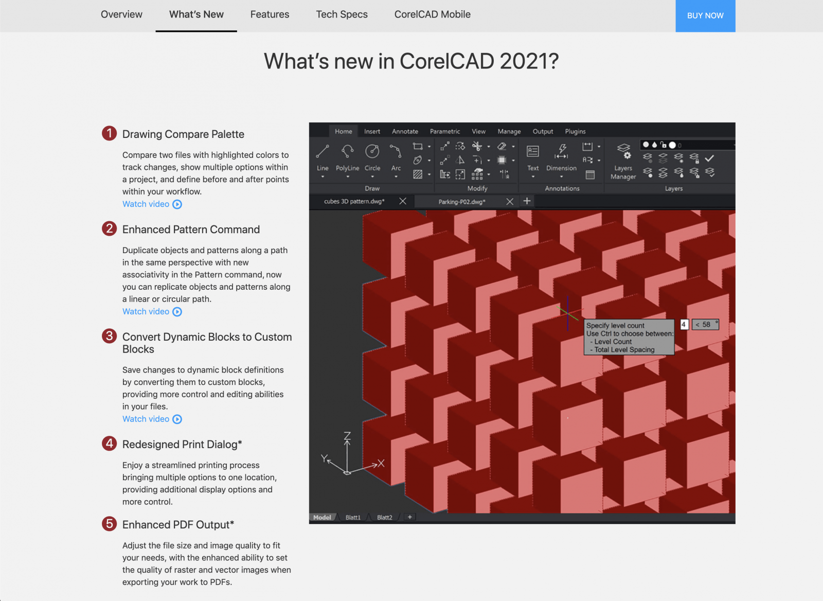Open the Text tool dropdown arrow
Image resolution: width=823 pixels, height=601 pixels.
(533, 176)
